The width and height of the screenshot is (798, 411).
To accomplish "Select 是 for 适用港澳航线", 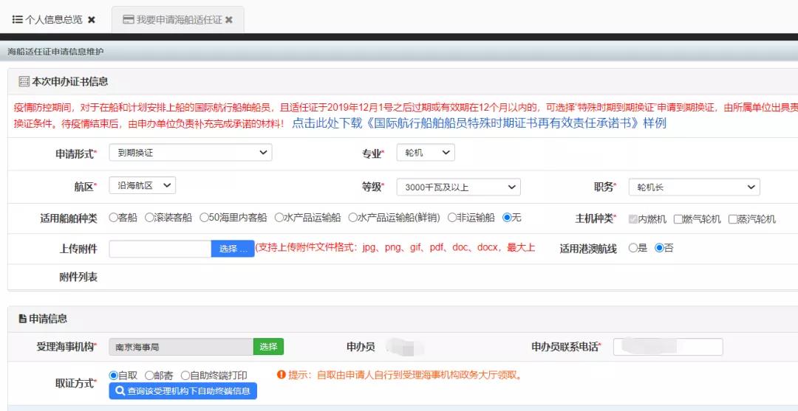I will tap(632, 248).
